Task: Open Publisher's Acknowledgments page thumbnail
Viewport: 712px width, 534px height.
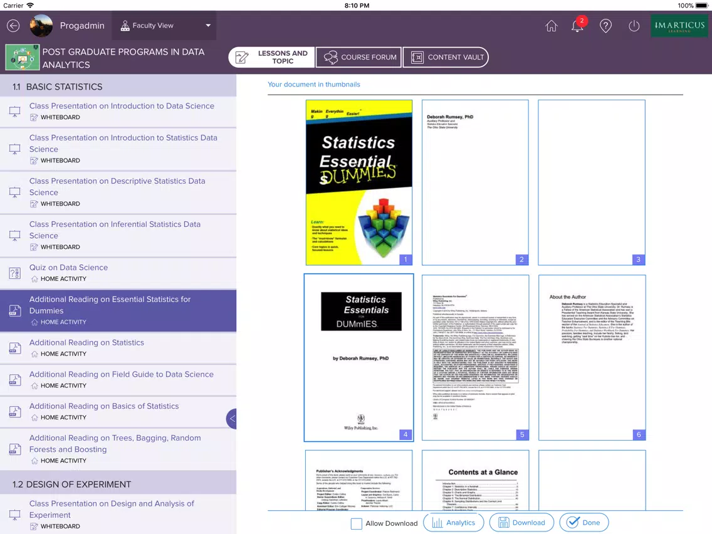Action: click(x=359, y=480)
